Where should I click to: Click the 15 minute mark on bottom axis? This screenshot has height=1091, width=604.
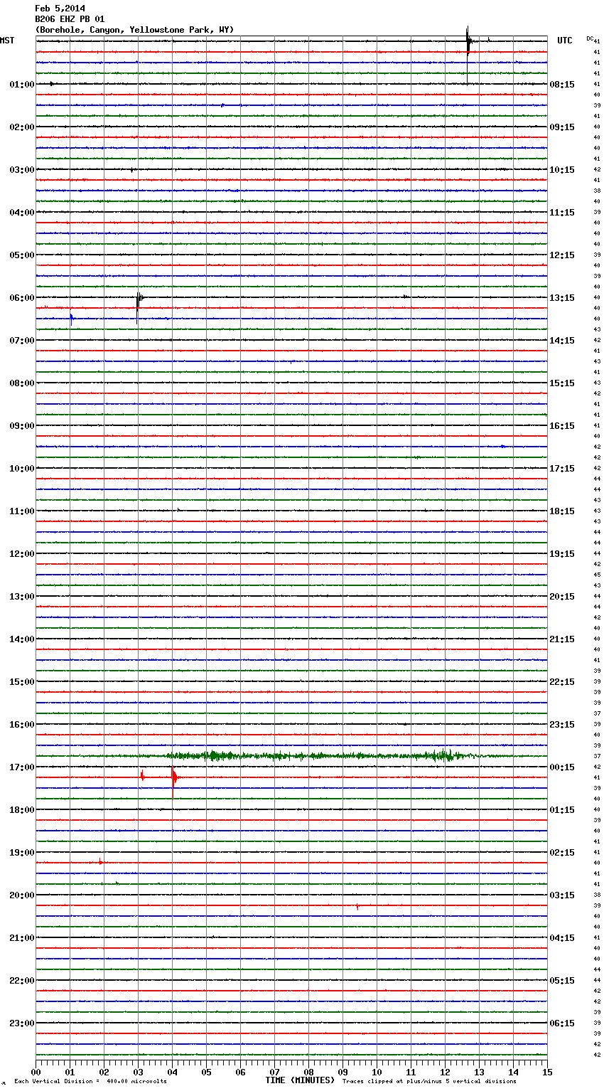pos(546,1072)
